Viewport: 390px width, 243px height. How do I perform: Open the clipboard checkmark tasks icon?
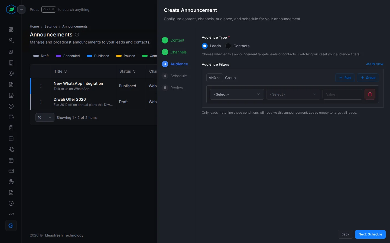(x=11, y=128)
